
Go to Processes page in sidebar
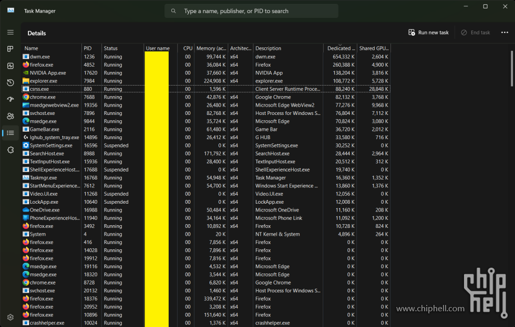tap(11, 49)
